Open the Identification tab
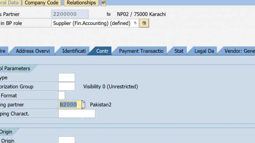This screenshot has width=255, height=143. tap(73, 51)
